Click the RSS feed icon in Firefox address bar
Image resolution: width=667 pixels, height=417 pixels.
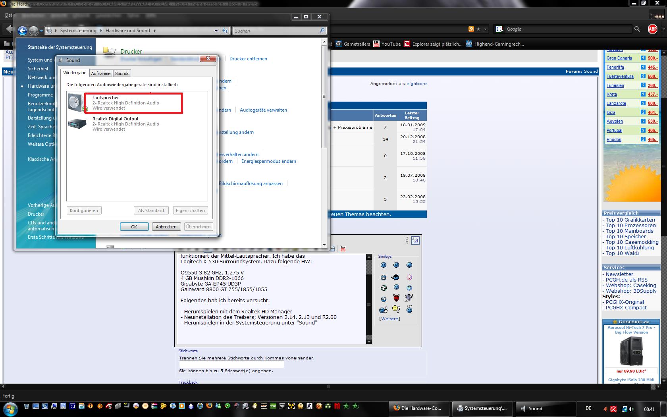tap(471, 29)
